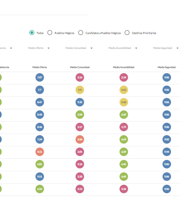180x210 pixels.
Task: Select the Pueblos Mágicos radio option
Action: tap(50, 33)
